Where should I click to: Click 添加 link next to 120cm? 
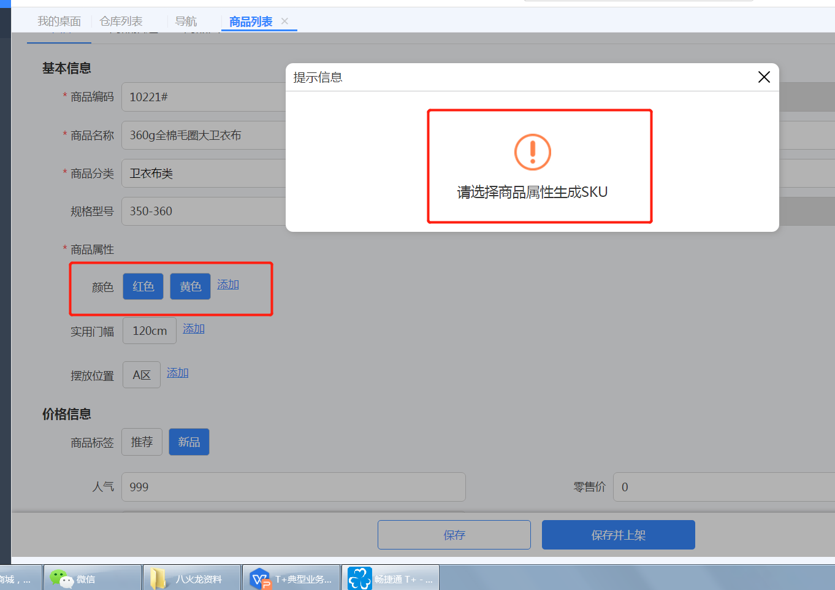(x=194, y=329)
